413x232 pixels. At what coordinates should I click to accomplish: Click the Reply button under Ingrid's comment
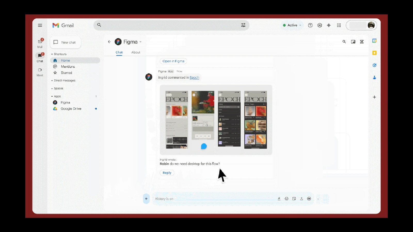click(x=167, y=173)
